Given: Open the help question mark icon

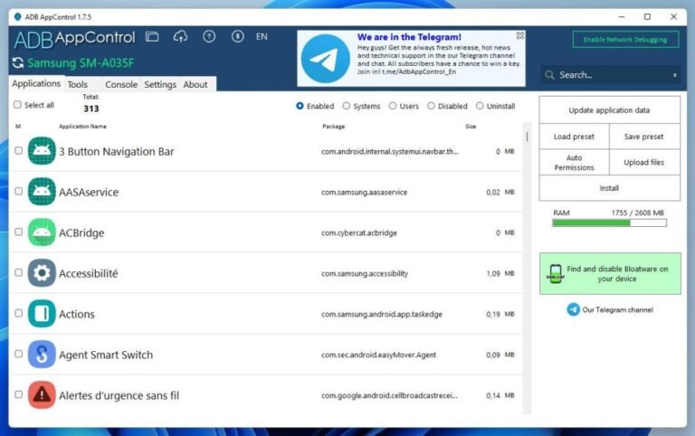Looking at the screenshot, I should coord(209,36).
